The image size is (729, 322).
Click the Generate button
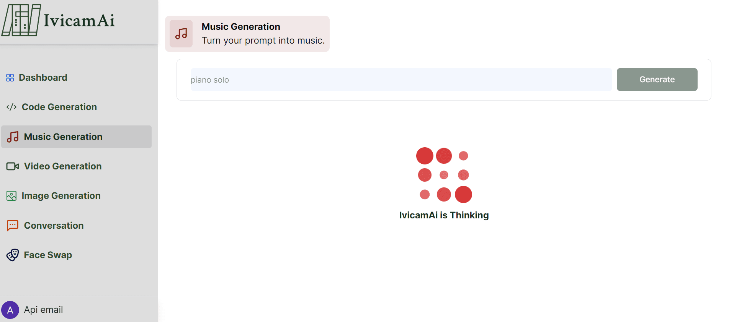[x=657, y=80]
